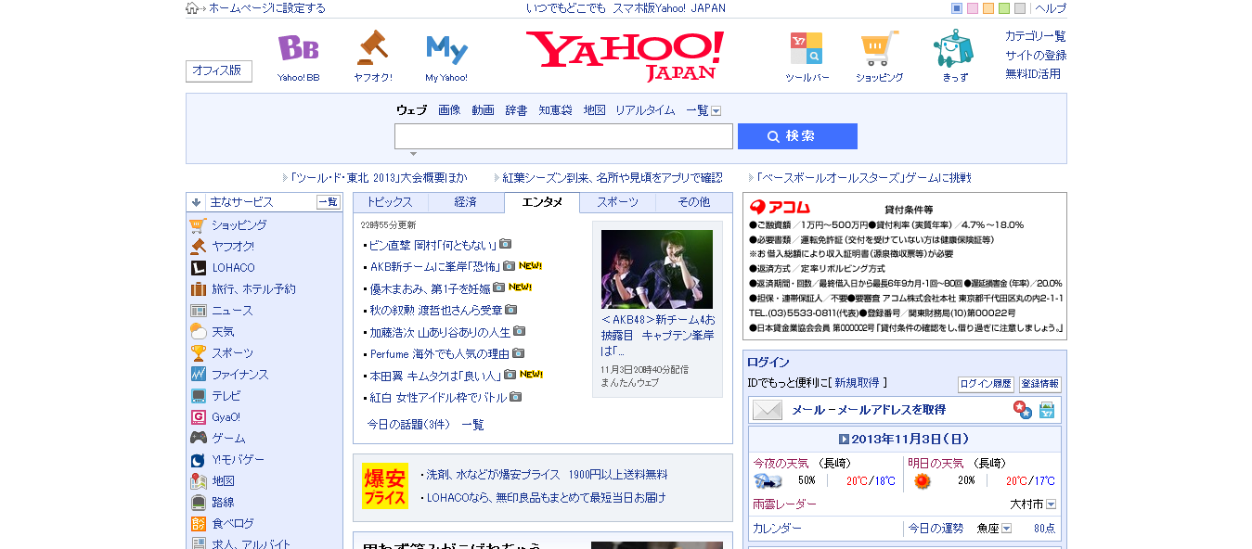The width and height of the screenshot is (1252, 549).
Task: Click the sidebar ショッピング cart icon
Action: 198,225
